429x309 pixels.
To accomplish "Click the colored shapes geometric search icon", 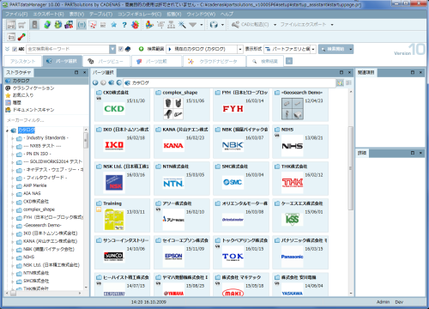I will [x=149, y=25].
